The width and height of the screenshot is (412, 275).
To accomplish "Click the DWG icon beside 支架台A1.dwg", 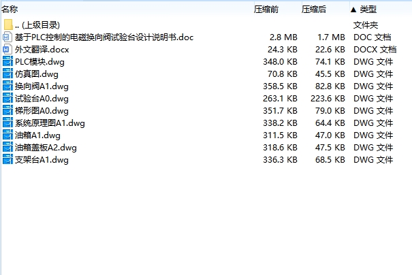I will pos(7,160).
